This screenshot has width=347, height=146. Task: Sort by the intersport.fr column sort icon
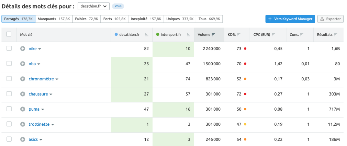point(188,35)
